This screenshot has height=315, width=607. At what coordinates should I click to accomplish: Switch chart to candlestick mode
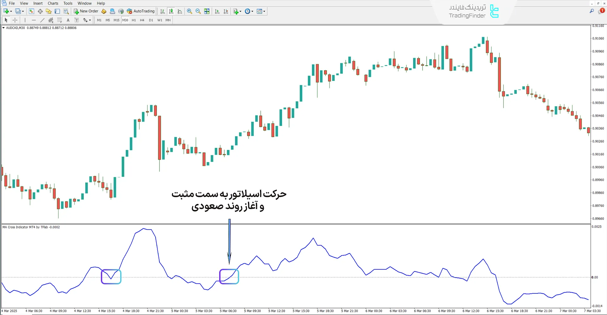[171, 11]
